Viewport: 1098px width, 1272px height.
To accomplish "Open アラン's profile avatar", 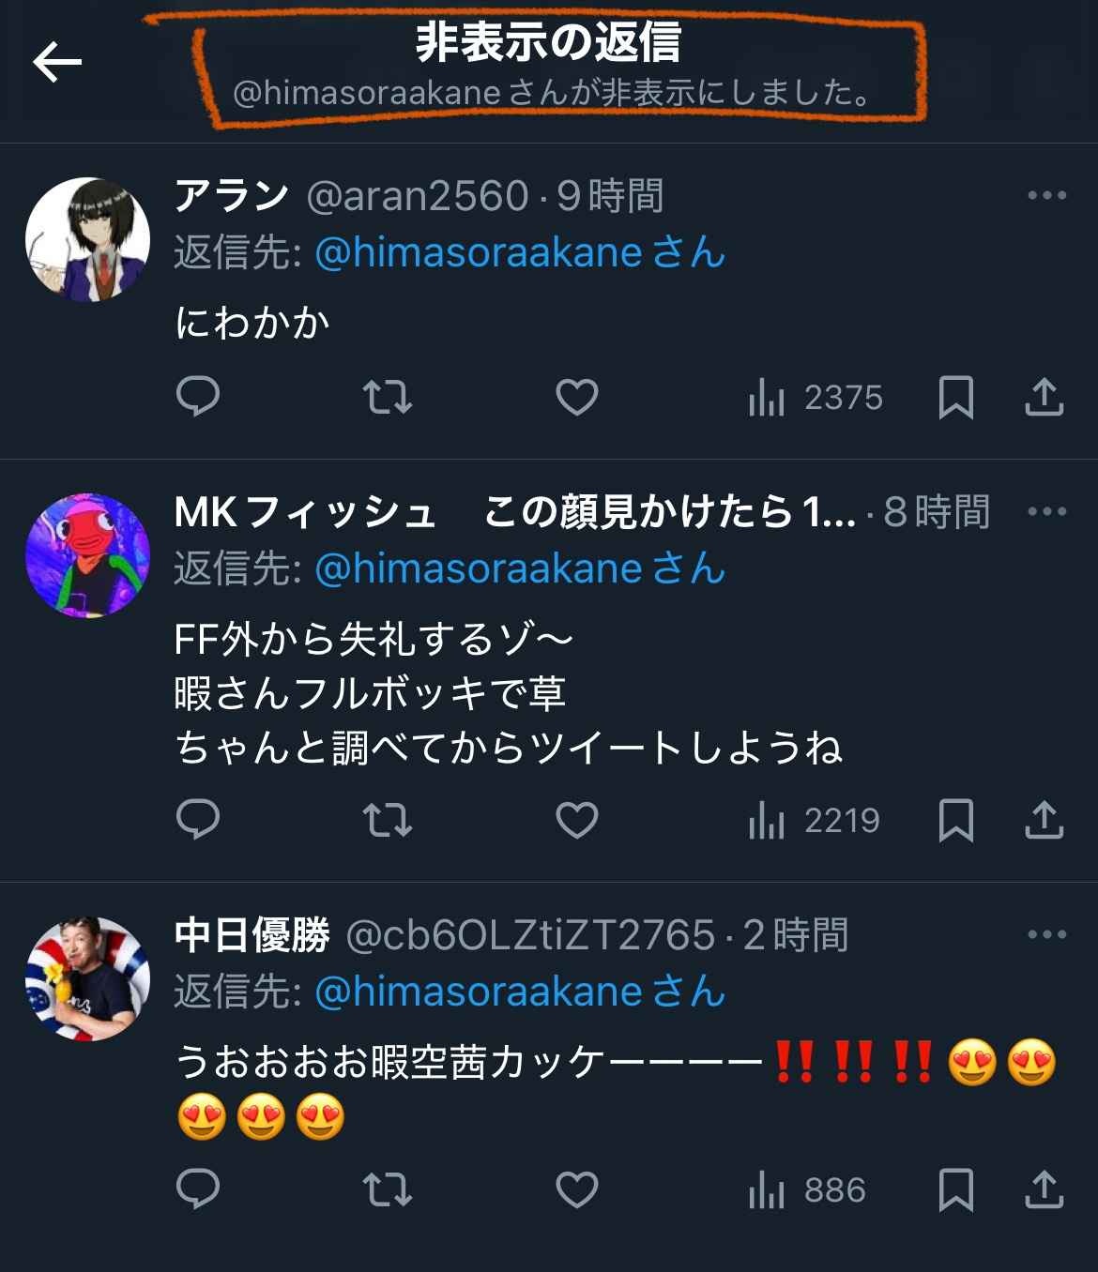I will point(87,239).
